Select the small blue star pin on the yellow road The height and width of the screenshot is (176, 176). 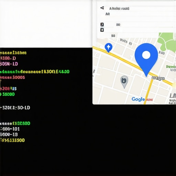click(109, 48)
